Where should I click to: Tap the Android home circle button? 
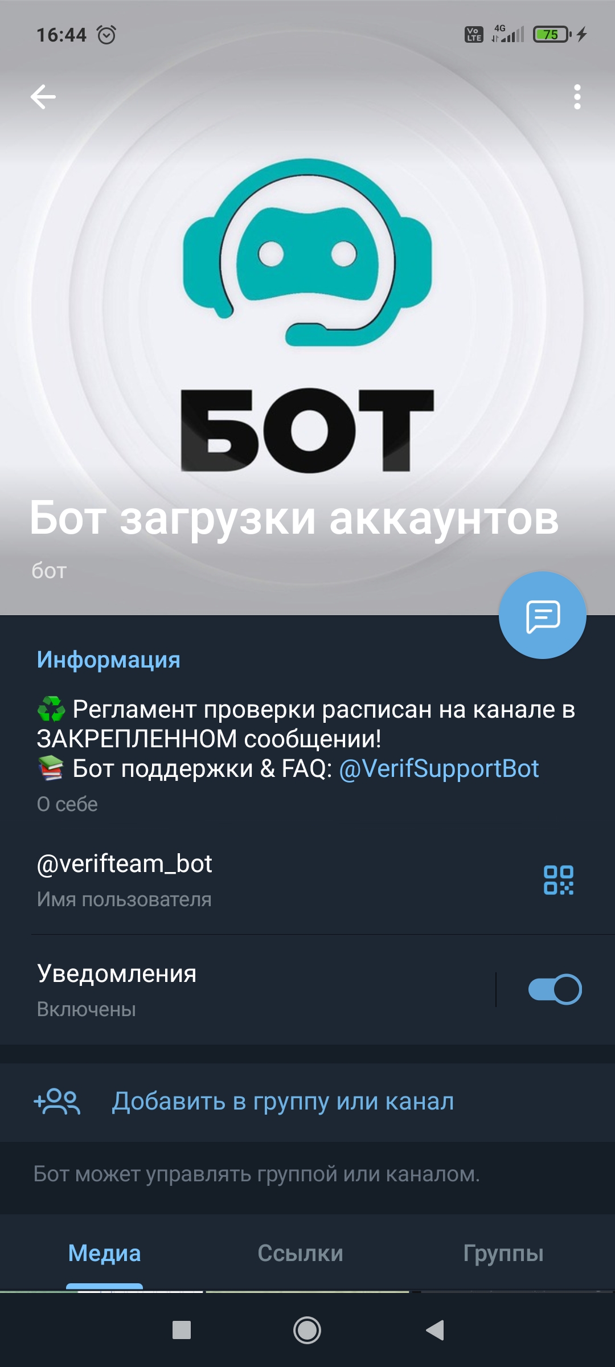[307, 1330]
